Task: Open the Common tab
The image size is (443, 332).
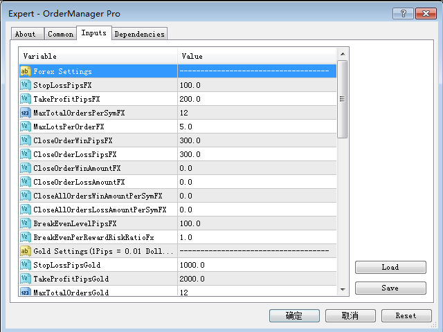Action: point(60,34)
